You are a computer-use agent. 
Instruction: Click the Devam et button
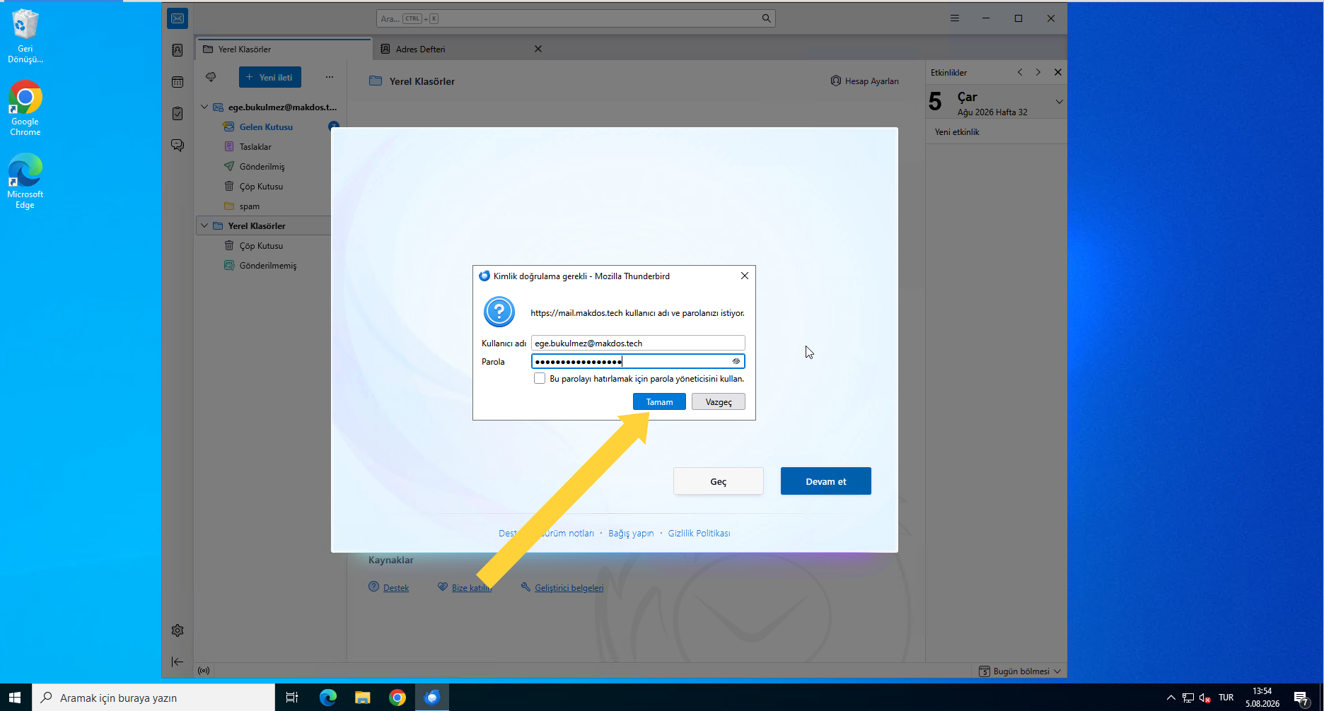[x=826, y=481]
